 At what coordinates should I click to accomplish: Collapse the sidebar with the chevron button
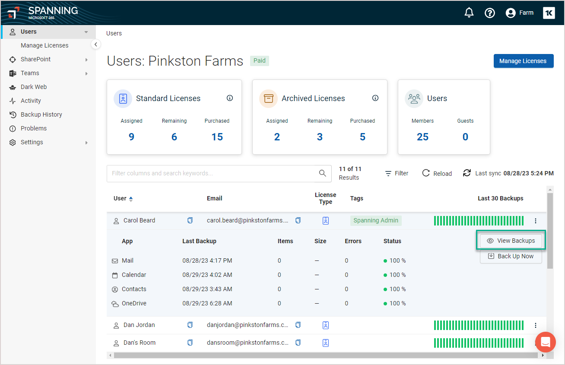pos(96,44)
